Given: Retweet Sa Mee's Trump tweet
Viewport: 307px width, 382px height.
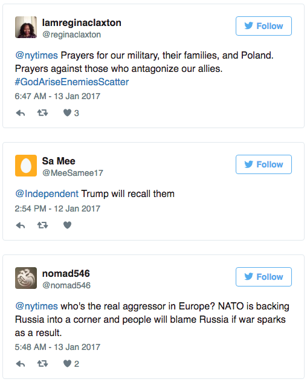Looking at the screenshot, I should tap(42, 225).
